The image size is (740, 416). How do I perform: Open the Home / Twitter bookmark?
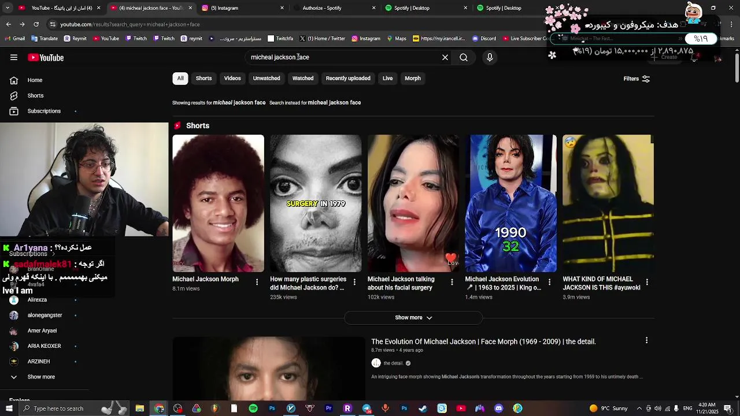(x=322, y=39)
